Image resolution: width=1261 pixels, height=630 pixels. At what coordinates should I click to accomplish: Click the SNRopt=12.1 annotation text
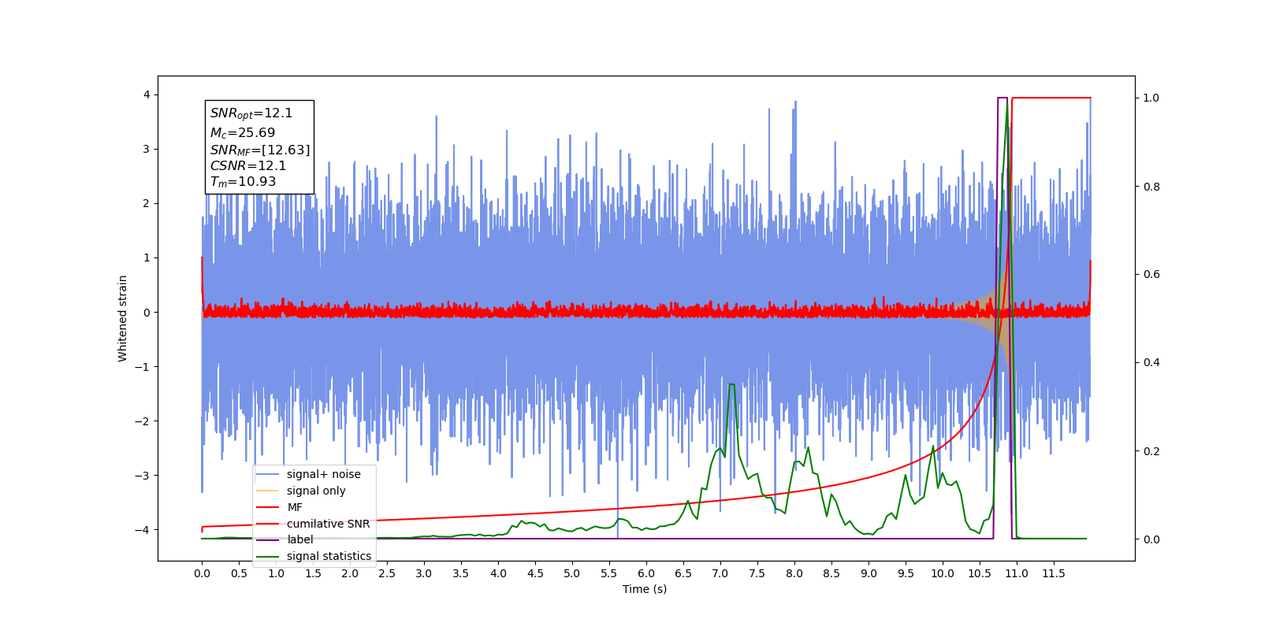(x=251, y=113)
